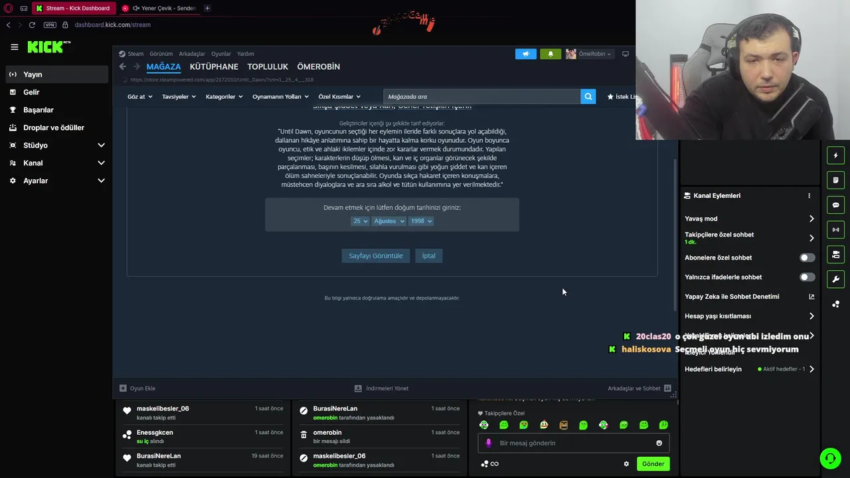Expand the Ayarlar sidebar group

tap(57, 181)
